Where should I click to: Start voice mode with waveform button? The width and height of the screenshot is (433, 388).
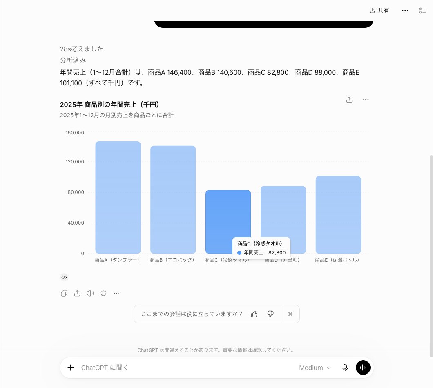coord(363,368)
